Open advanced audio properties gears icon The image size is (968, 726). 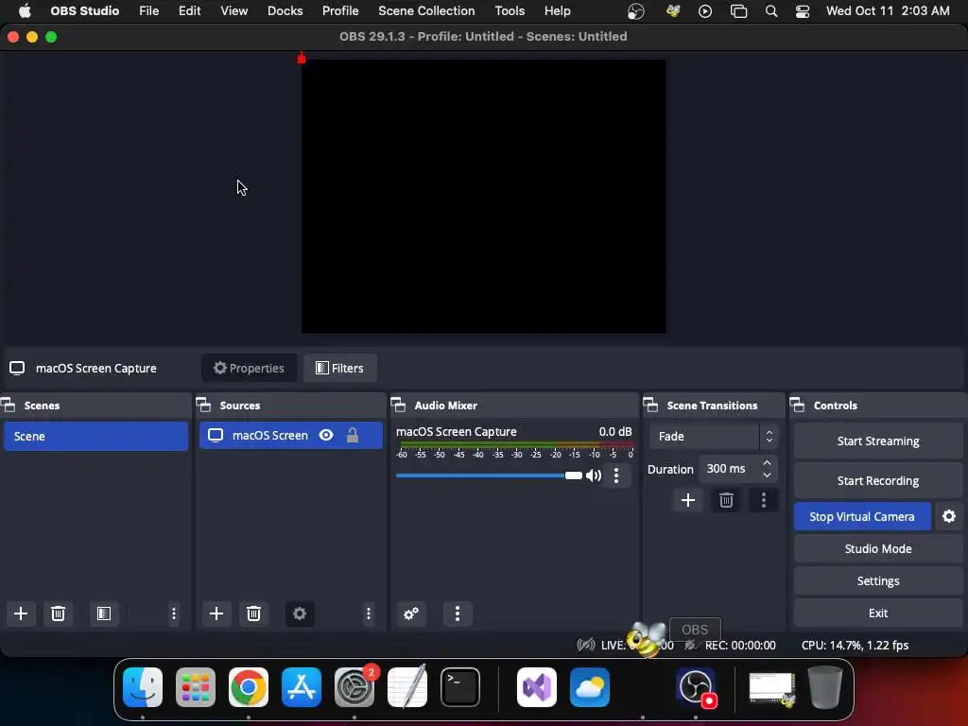(x=411, y=614)
